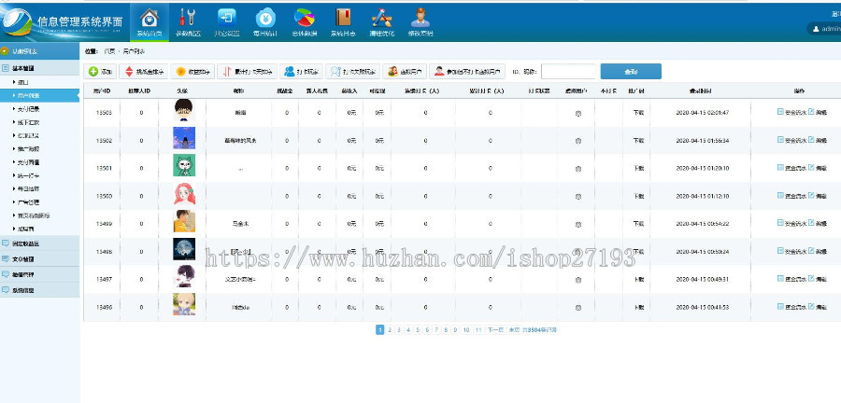Click the gold coin toolbar button
Image resolution: width=841 pixels, height=403 pixels.
tap(192, 72)
